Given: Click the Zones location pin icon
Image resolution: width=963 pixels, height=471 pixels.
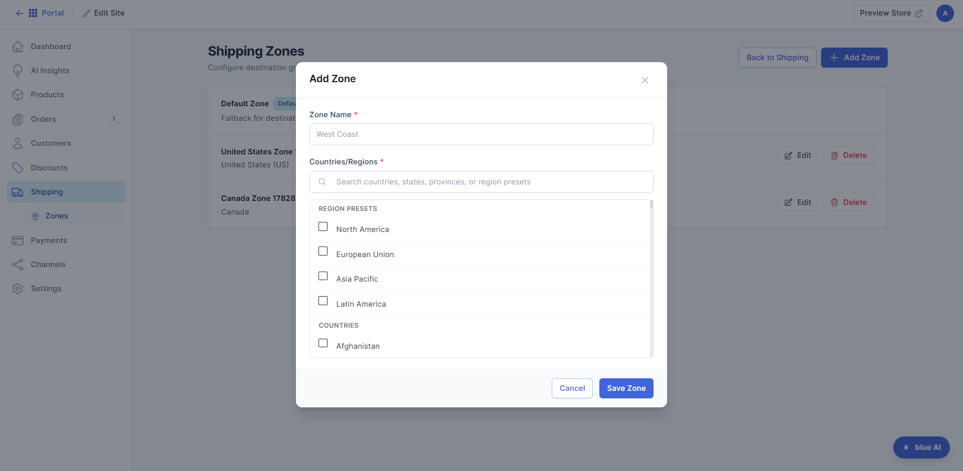Looking at the screenshot, I should (36, 216).
